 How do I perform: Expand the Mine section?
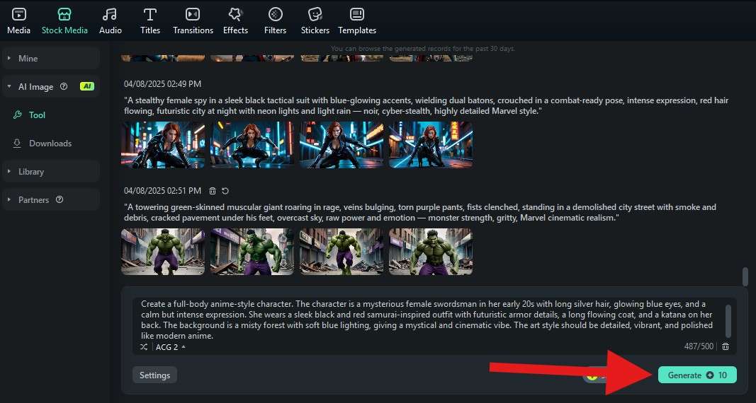click(50, 58)
